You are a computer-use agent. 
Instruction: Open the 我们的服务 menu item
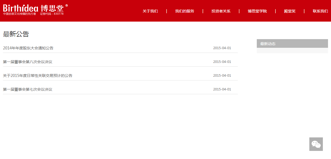click(185, 11)
